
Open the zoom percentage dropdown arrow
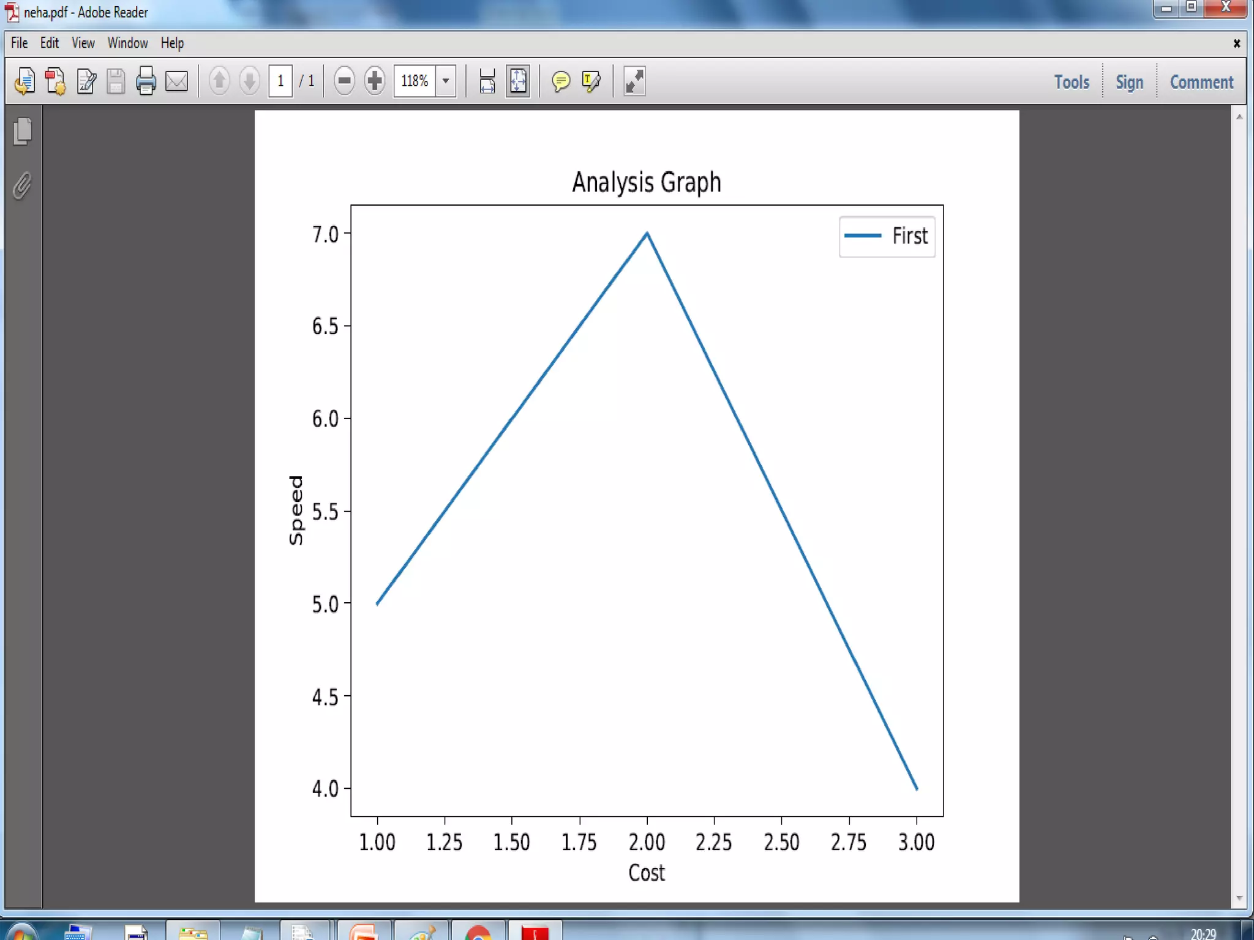coord(446,81)
